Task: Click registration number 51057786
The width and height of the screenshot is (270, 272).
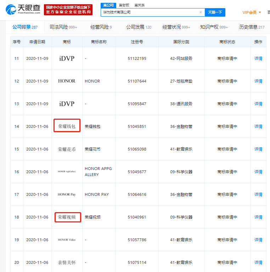Action: click(x=137, y=240)
